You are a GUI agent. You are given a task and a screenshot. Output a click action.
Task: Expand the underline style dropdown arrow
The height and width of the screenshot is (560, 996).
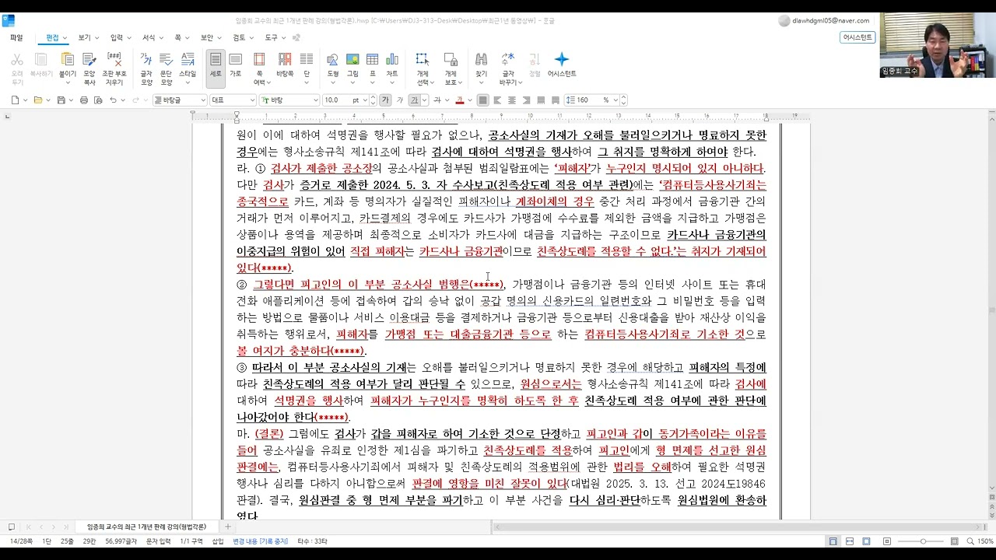pyautogui.click(x=424, y=100)
